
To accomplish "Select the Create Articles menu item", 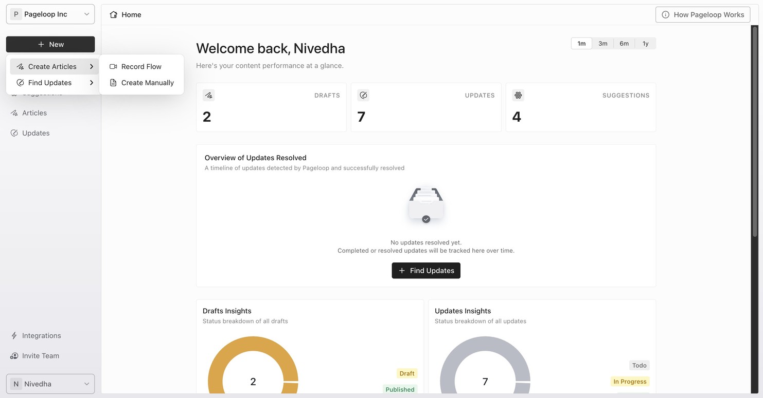I will [x=54, y=66].
